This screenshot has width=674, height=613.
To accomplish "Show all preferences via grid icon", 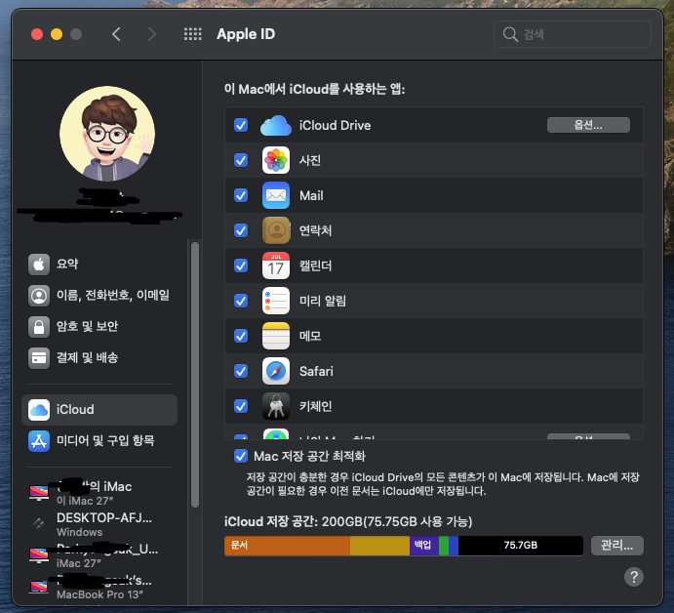I will 192,34.
